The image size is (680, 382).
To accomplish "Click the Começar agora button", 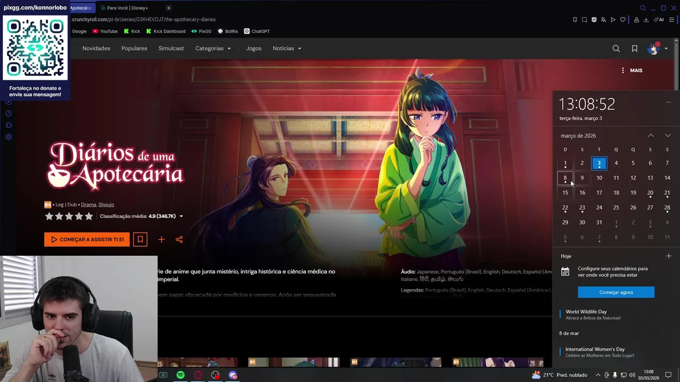I will pos(616,292).
